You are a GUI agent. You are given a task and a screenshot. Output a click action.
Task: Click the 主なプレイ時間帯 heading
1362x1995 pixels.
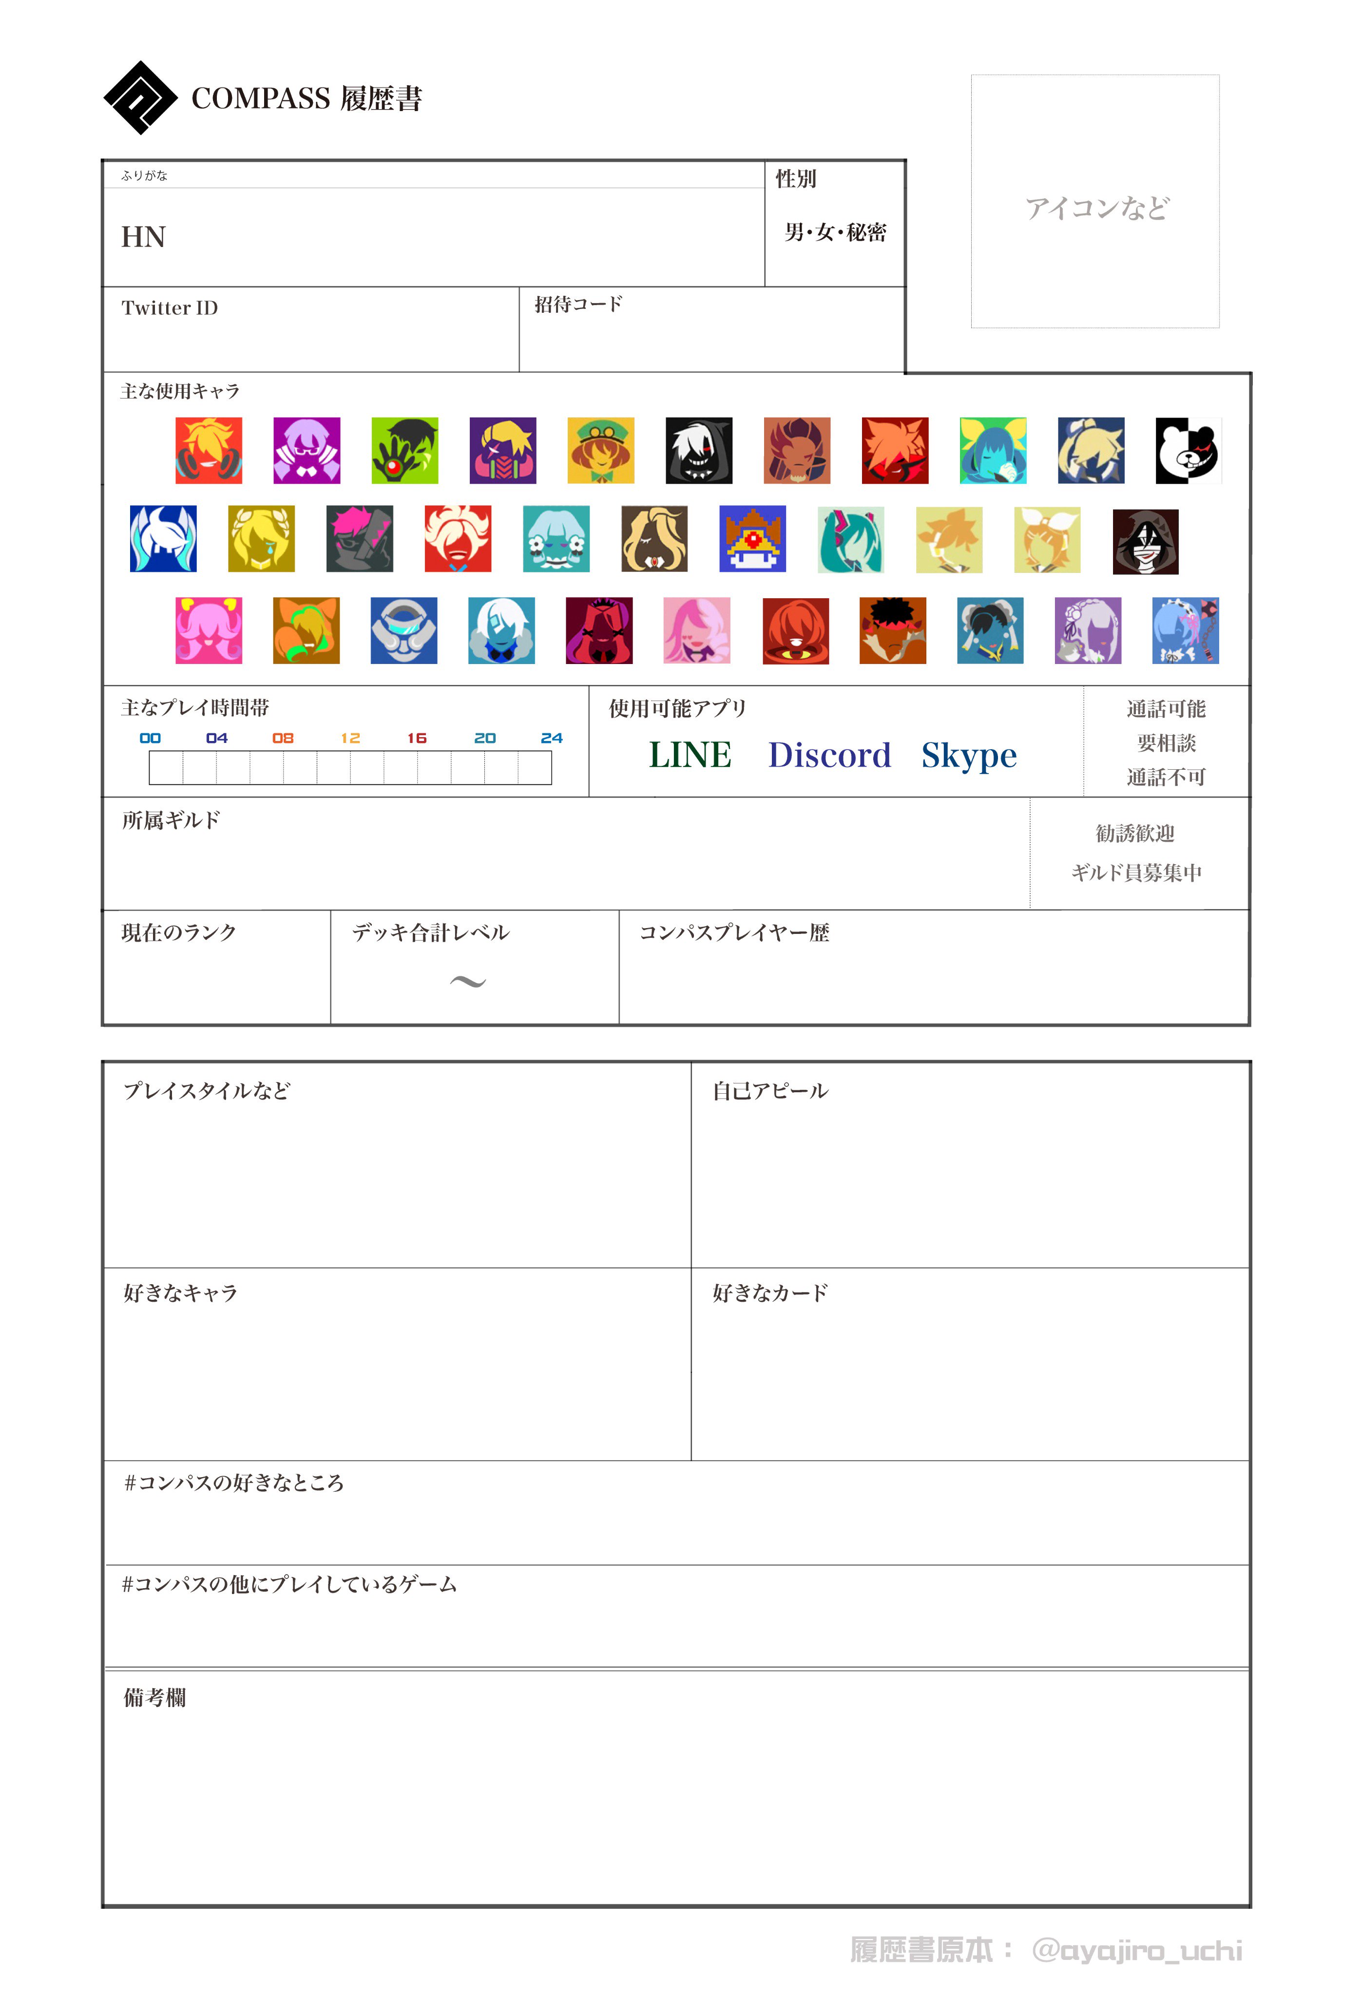click(x=195, y=707)
